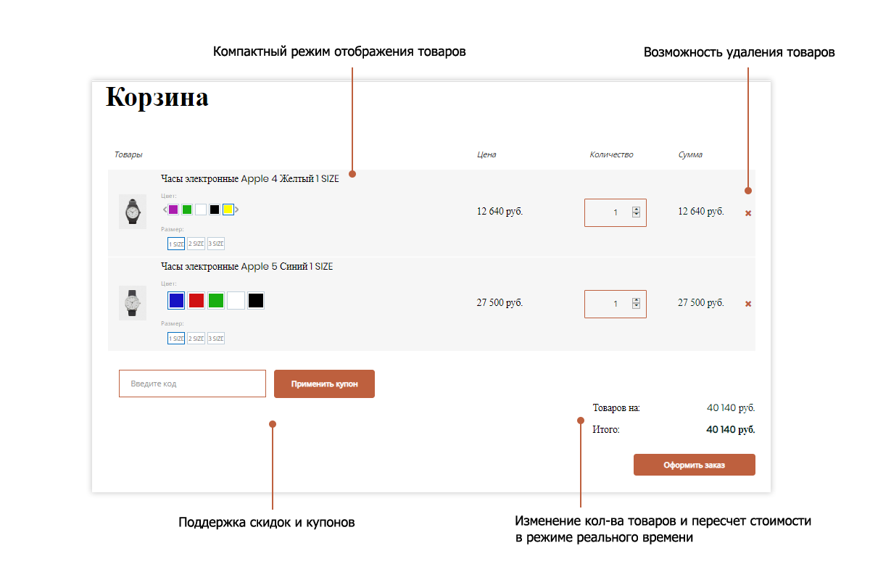Viewport: 870px width, 580px height.
Task: Click the 'Цена' column header
Action: pyautogui.click(x=486, y=154)
